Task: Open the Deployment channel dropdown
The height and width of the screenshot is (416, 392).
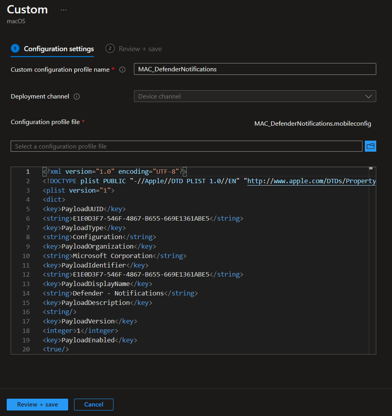Action: pos(255,97)
